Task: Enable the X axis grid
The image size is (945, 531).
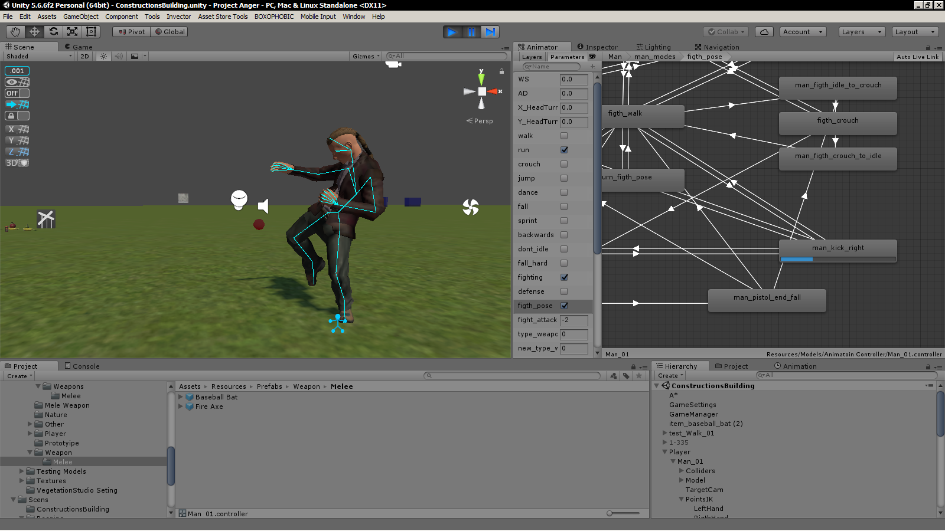Action: tap(17, 129)
